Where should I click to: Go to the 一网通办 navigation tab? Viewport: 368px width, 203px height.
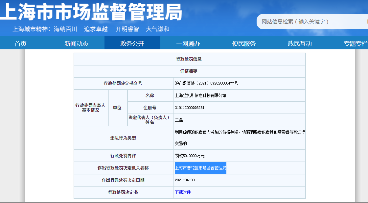(x=188, y=43)
